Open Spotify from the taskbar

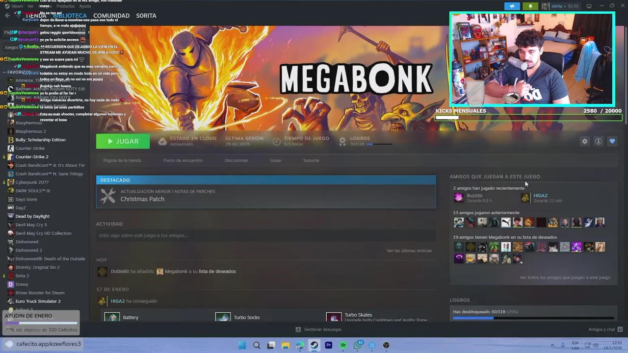(343, 345)
